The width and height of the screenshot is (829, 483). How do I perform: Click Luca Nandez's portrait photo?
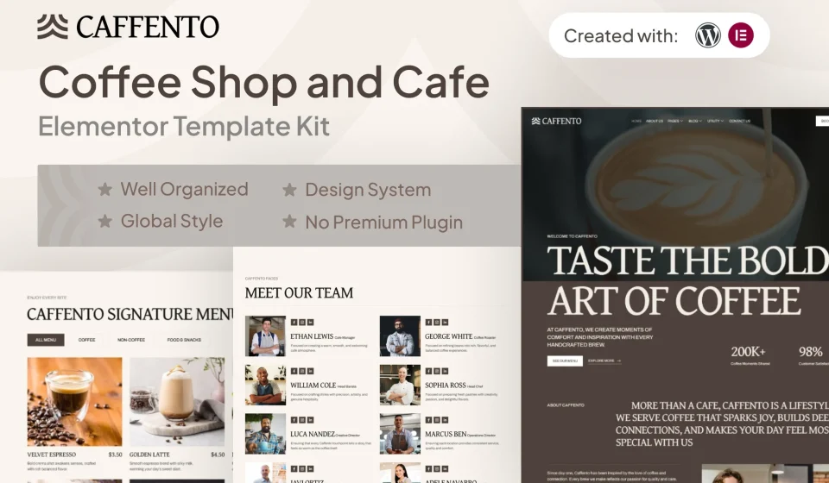coord(265,434)
